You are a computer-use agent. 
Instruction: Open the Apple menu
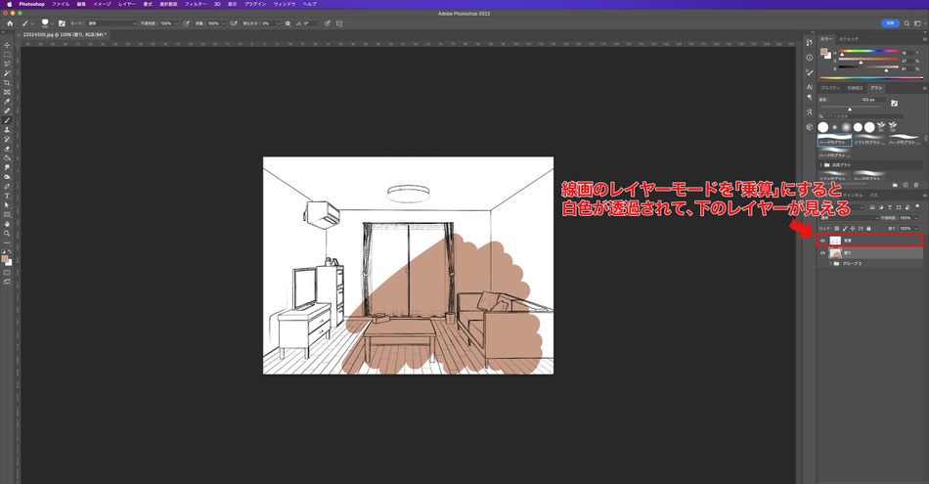coord(9,4)
